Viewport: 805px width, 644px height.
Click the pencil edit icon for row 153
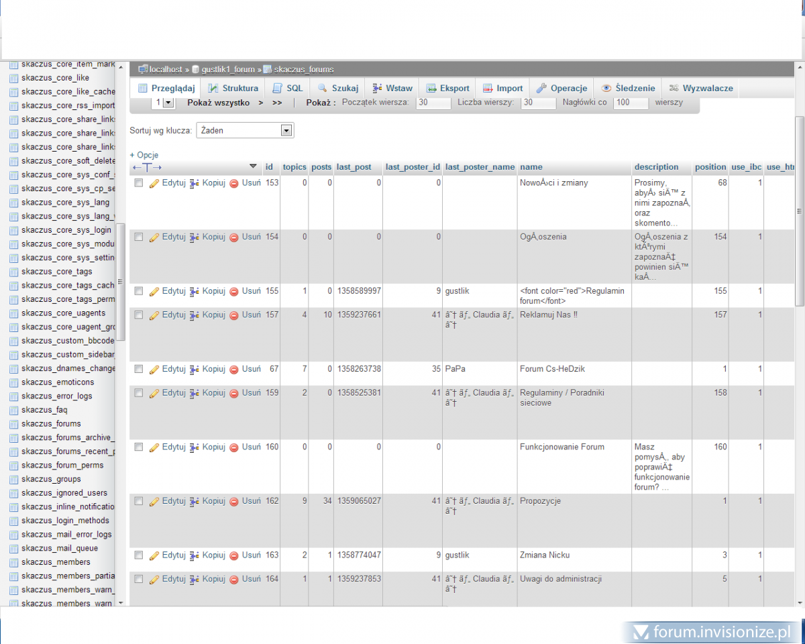(x=154, y=183)
